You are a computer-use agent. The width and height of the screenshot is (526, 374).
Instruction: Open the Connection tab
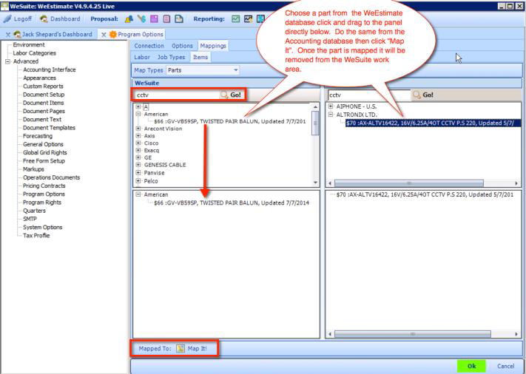149,46
